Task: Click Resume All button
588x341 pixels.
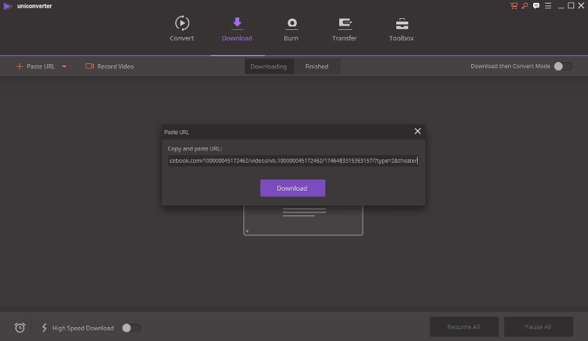Action: 464,326
